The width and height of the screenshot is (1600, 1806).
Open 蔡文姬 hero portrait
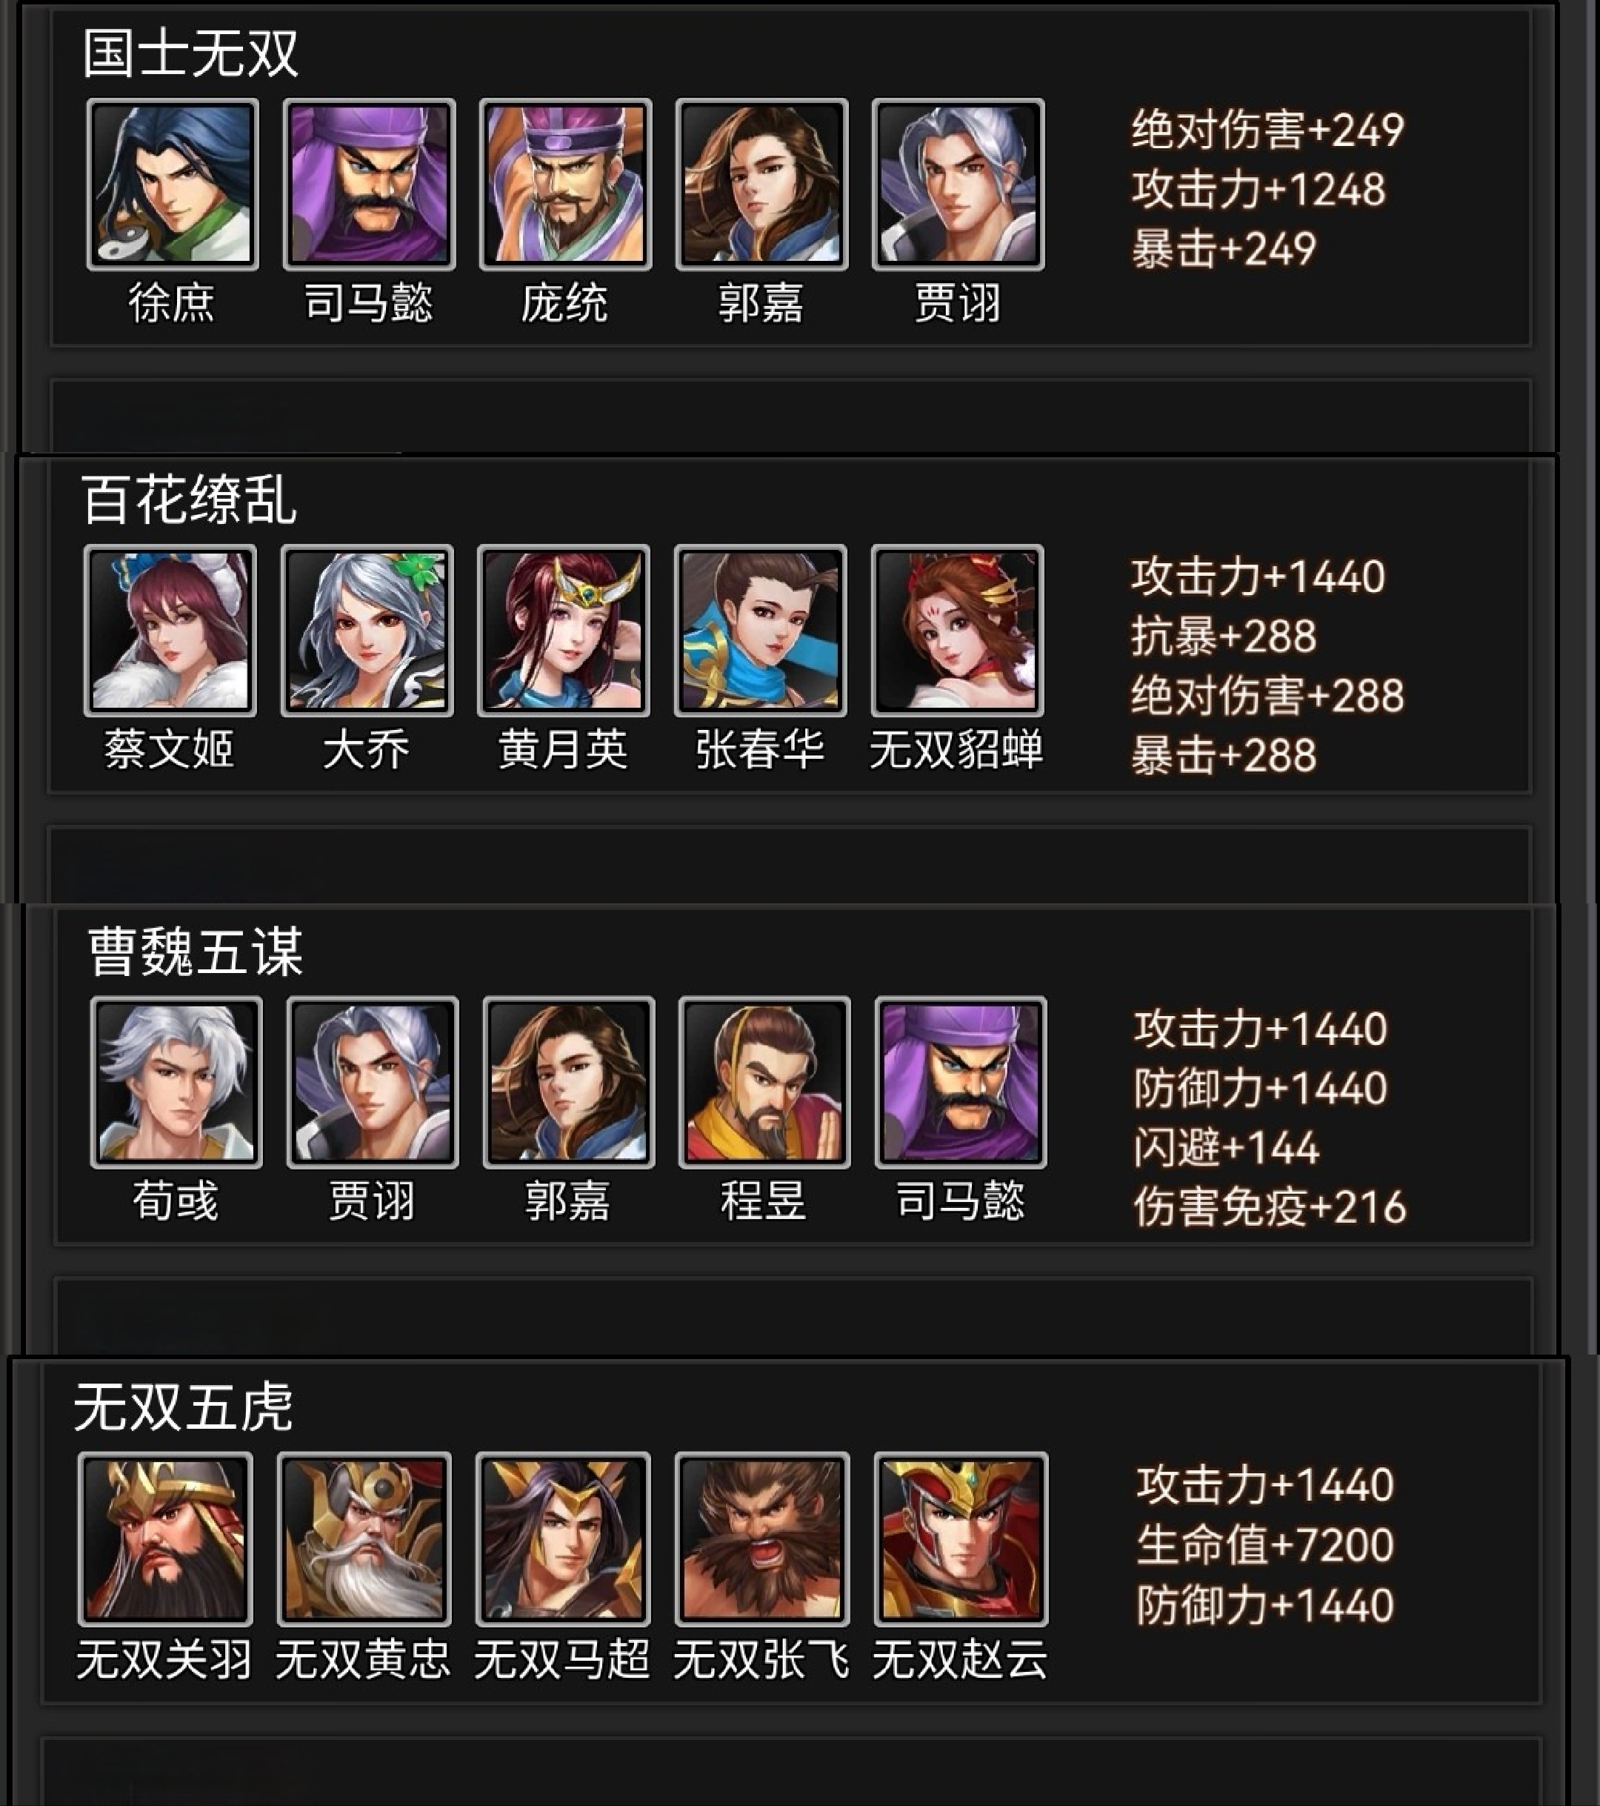[170, 630]
